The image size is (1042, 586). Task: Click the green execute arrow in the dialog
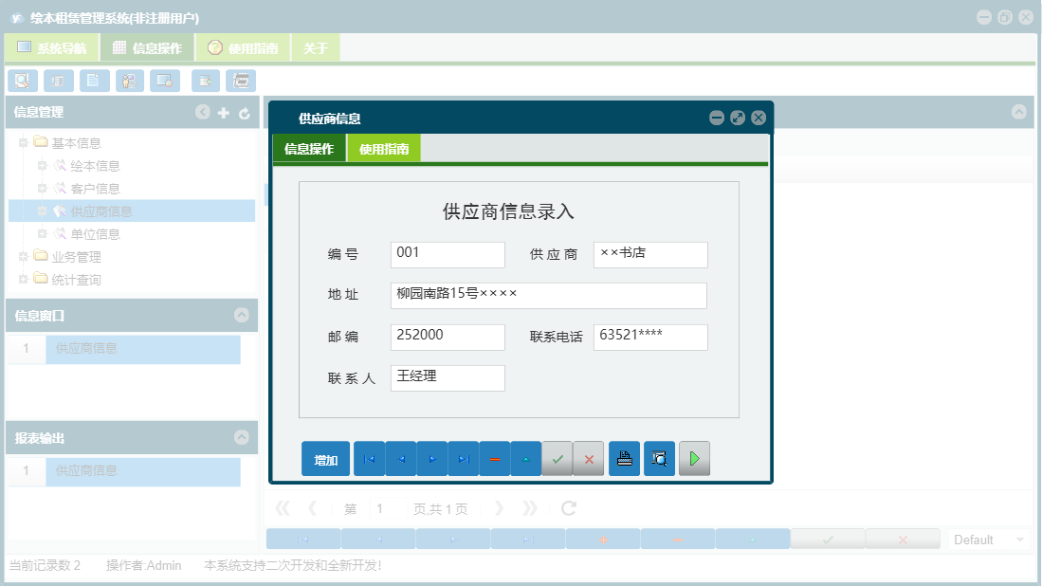(694, 458)
